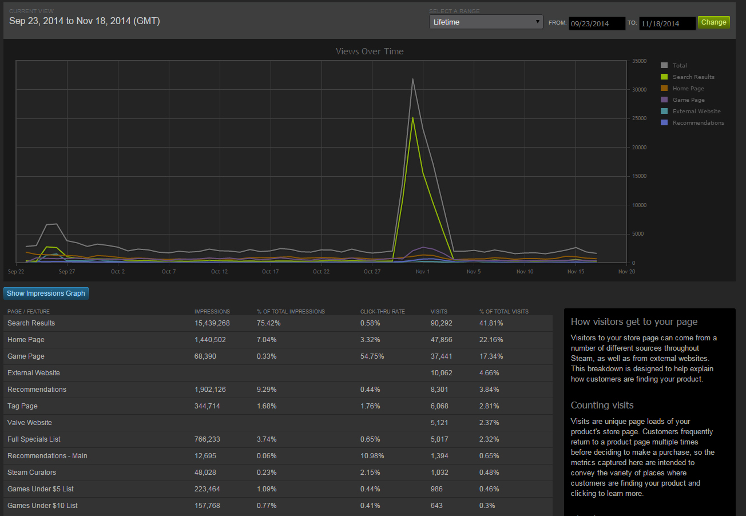The image size is (746, 516).
Task: Click visits value 5,121 for Valve Website
Action: pos(440,423)
